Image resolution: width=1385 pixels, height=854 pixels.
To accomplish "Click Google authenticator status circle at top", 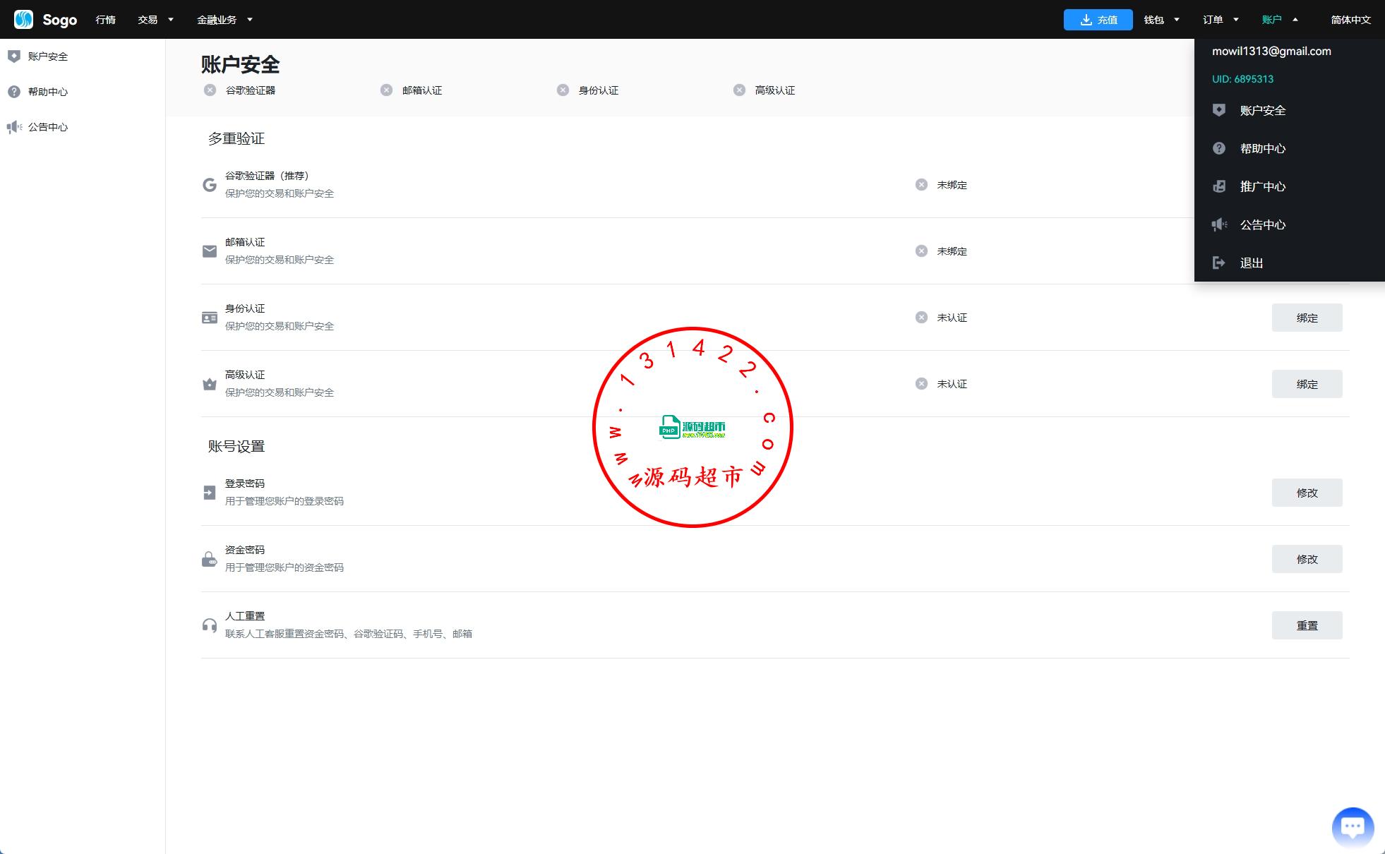I will [x=210, y=90].
